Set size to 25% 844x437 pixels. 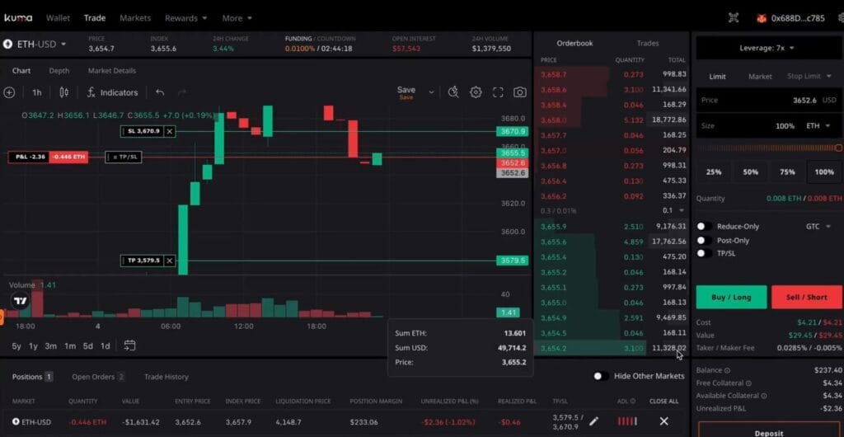tap(714, 172)
